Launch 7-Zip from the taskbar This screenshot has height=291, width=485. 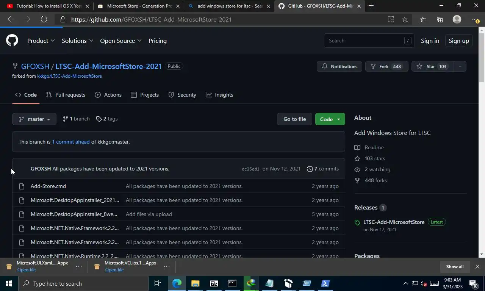pyautogui.click(x=214, y=283)
